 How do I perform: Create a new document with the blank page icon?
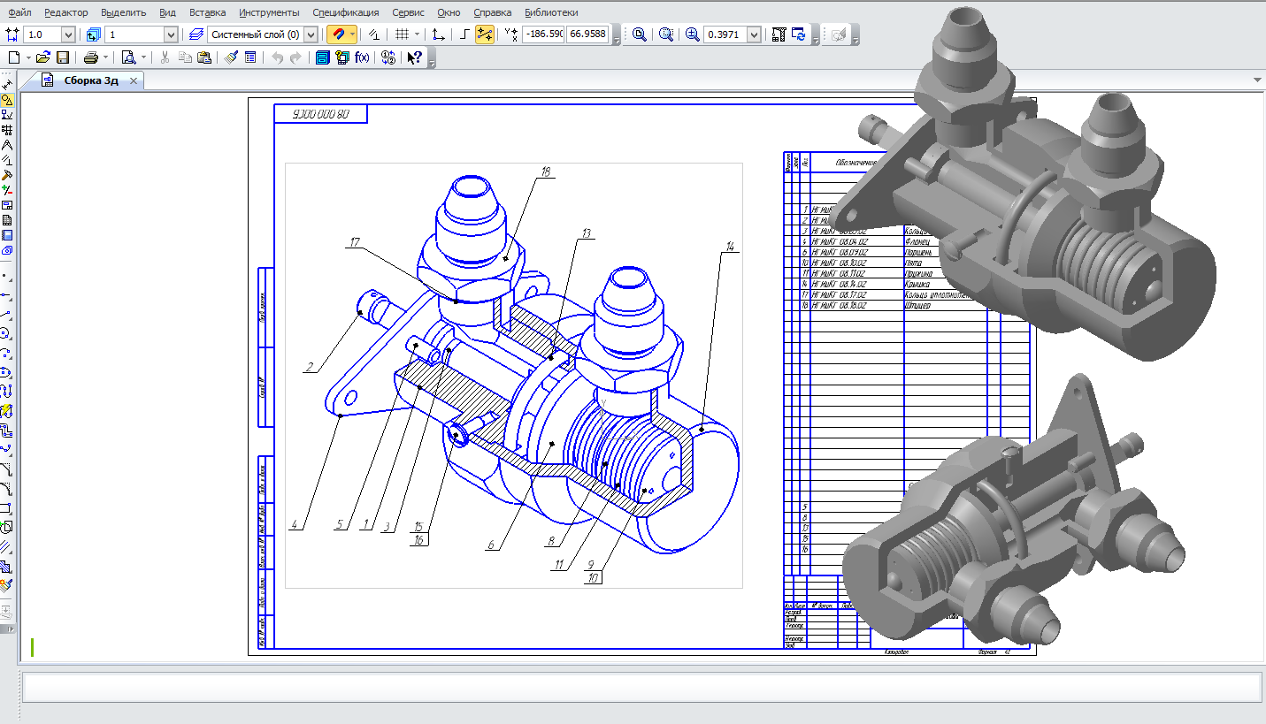pyautogui.click(x=13, y=57)
